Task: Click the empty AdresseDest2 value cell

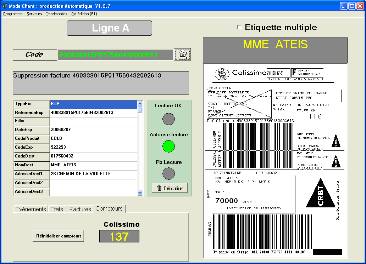Action: pyautogui.click(x=93, y=183)
